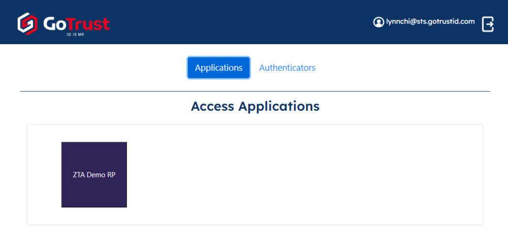Select the Access Applications heading

[x=255, y=106]
